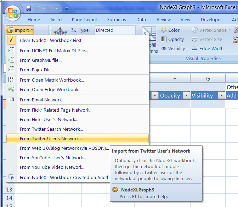This screenshot has width=238, height=207.
Task: Switch to the Formulas ribbon tab
Action: [117, 20]
